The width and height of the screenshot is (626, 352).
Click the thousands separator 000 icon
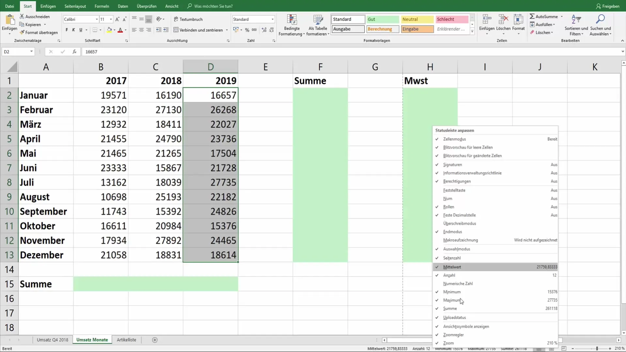click(254, 30)
